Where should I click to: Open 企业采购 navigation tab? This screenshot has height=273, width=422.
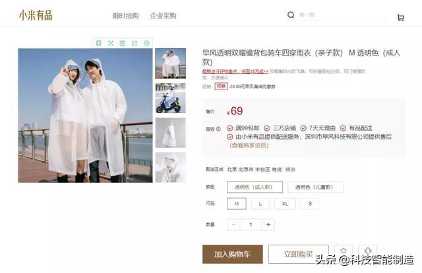pyautogui.click(x=163, y=16)
